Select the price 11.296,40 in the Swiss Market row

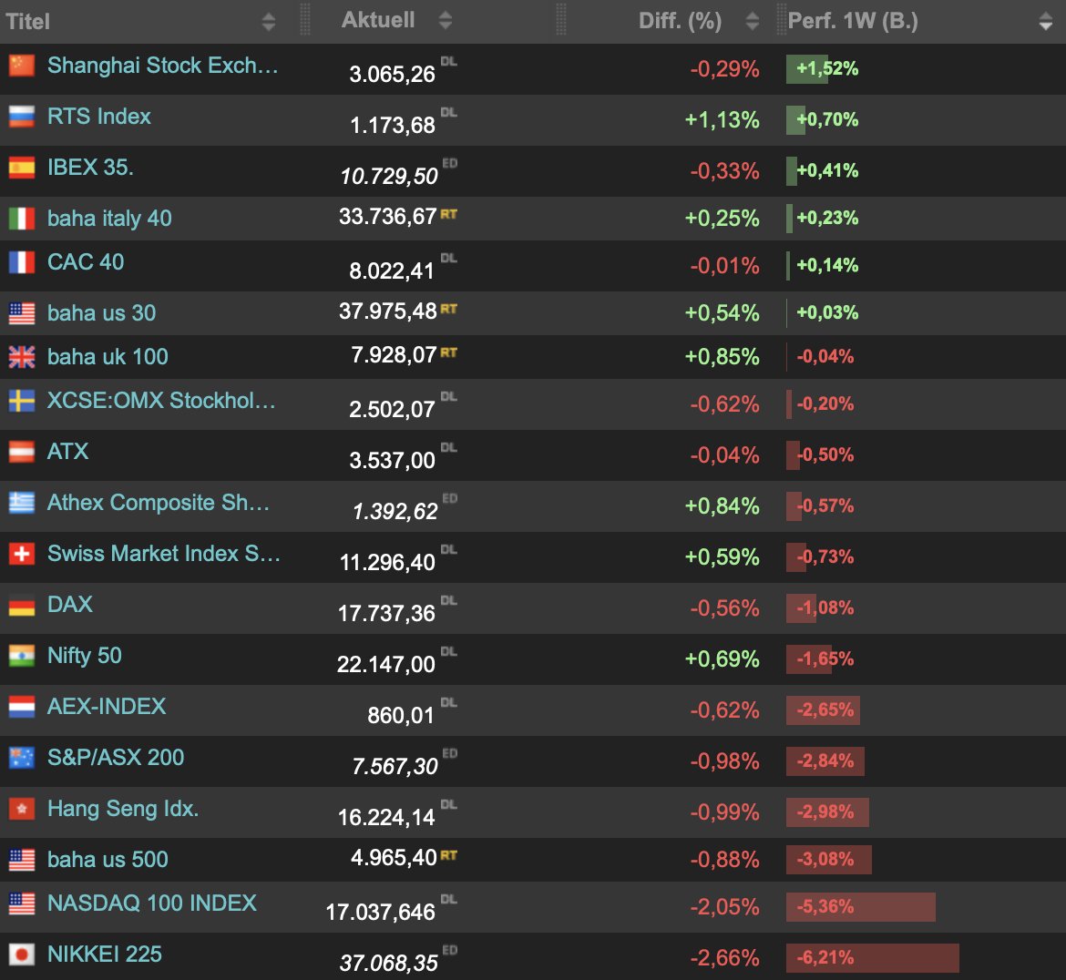coord(387,562)
